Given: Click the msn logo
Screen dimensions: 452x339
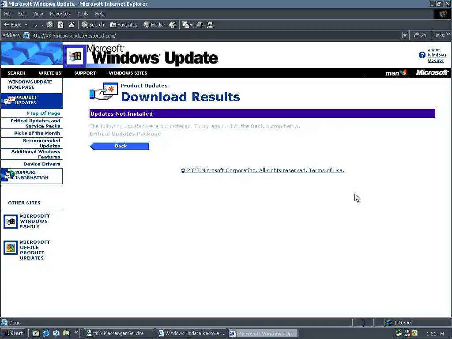Looking at the screenshot, I should (x=396, y=73).
